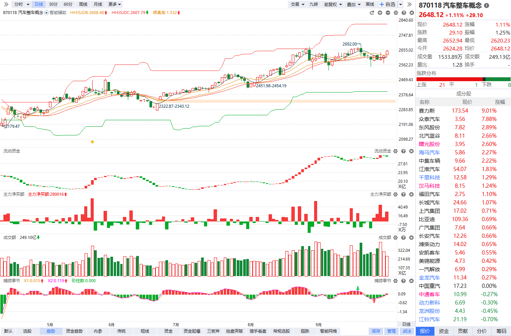Select the 猎手看盘 template tab
511x336 pixels.
pyautogui.click(x=257, y=331)
